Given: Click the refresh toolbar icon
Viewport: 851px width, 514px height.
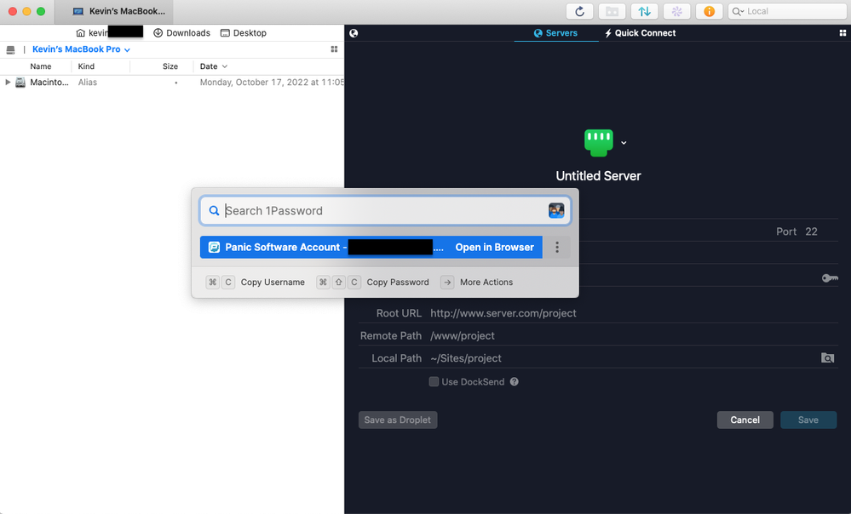Looking at the screenshot, I should tap(580, 11).
